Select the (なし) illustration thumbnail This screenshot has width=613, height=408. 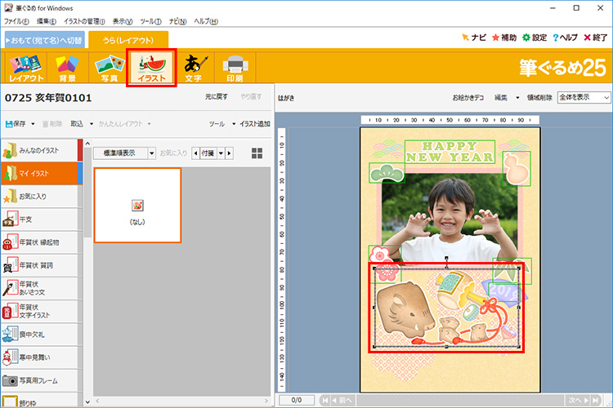click(x=137, y=205)
